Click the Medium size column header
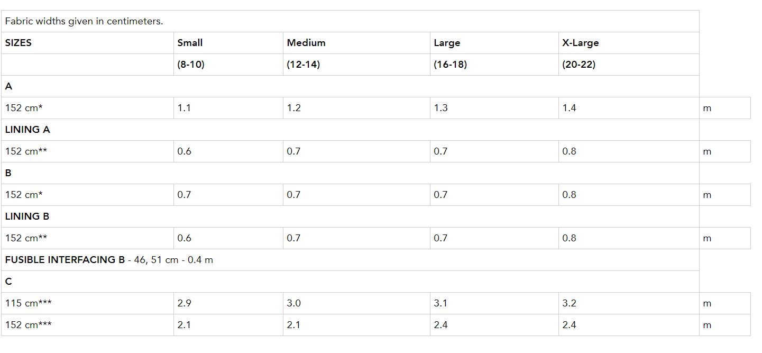762x353 pixels. [306, 43]
